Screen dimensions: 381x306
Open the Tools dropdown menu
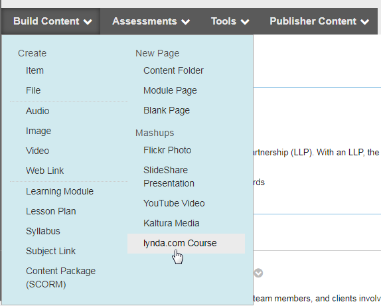(x=230, y=21)
